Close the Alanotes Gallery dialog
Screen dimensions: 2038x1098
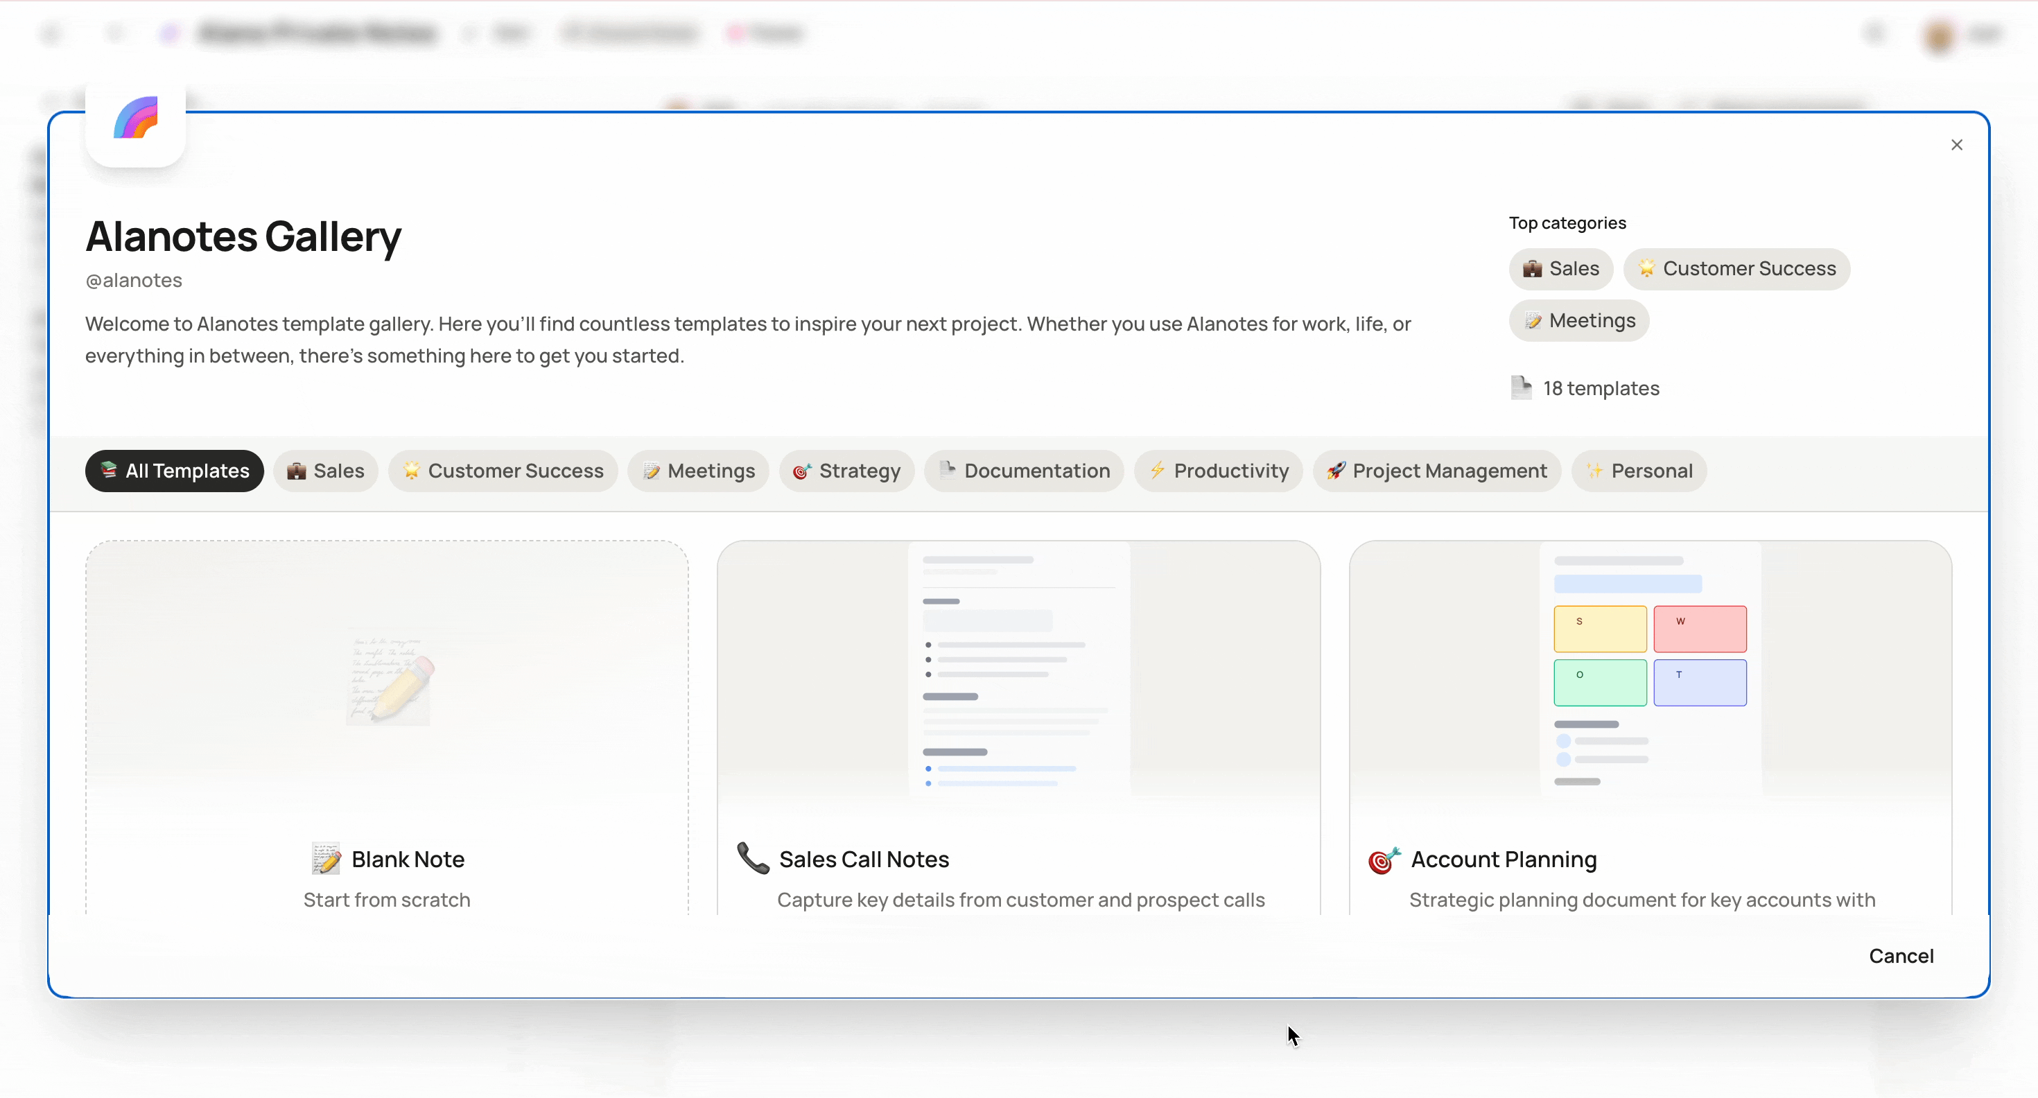(x=1956, y=145)
